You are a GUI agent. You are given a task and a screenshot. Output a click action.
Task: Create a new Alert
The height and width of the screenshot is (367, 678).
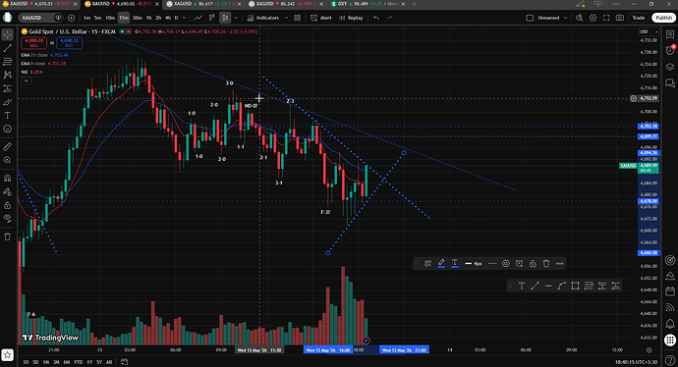(321, 18)
